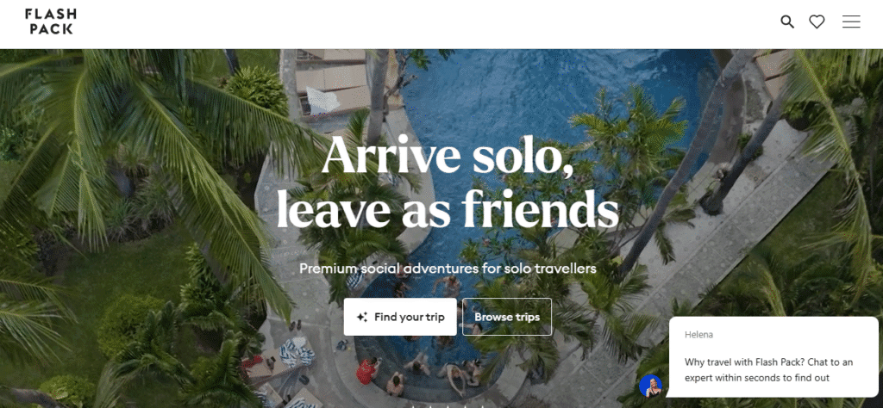Click 'Premium social adventures for solo travellers' subtitle

[448, 269]
